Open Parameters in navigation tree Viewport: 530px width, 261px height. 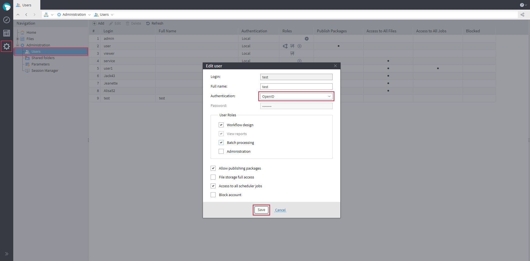click(x=40, y=64)
